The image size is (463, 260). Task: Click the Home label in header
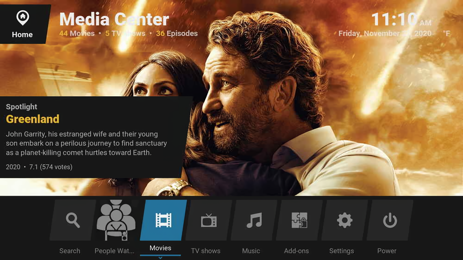[x=22, y=35]
